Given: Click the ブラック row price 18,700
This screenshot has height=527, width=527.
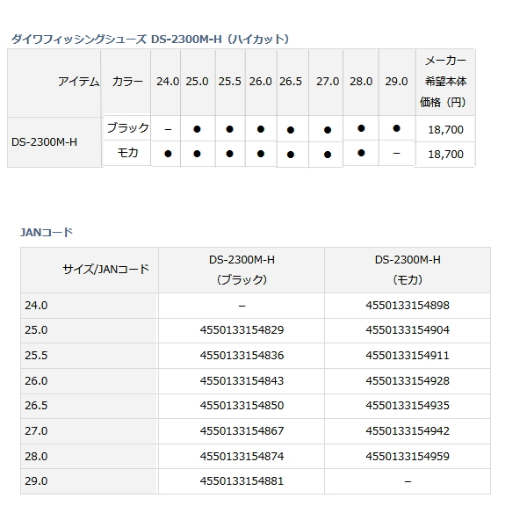Looking at the screenshot, I should 445,129.
